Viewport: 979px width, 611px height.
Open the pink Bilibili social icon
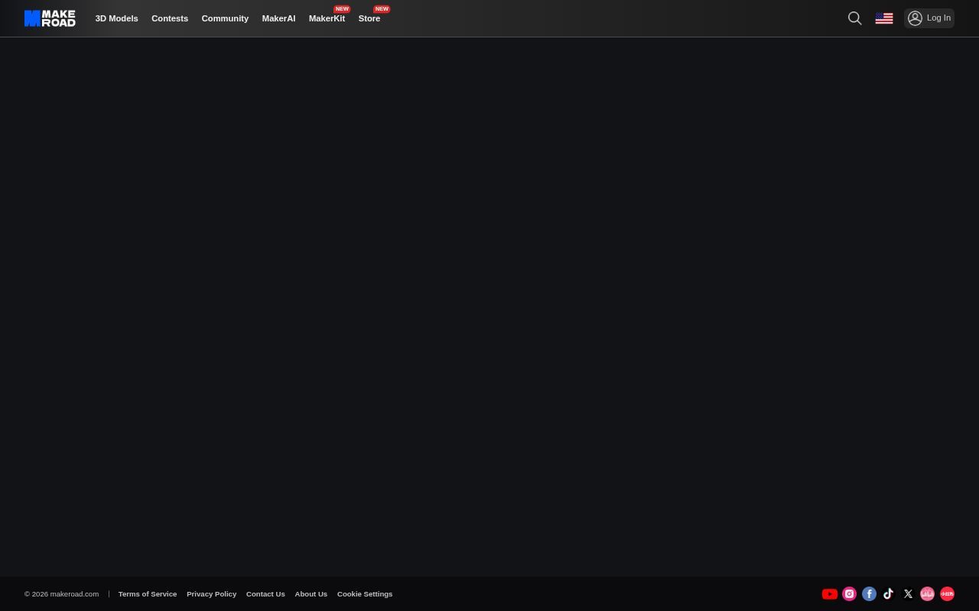coord(927,594)
